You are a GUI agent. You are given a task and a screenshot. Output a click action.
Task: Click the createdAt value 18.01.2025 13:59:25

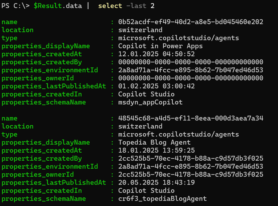click(156, 150)
